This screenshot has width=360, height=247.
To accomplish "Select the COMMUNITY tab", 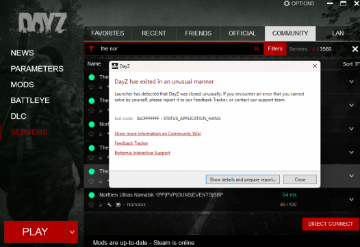I will (290, 33).
